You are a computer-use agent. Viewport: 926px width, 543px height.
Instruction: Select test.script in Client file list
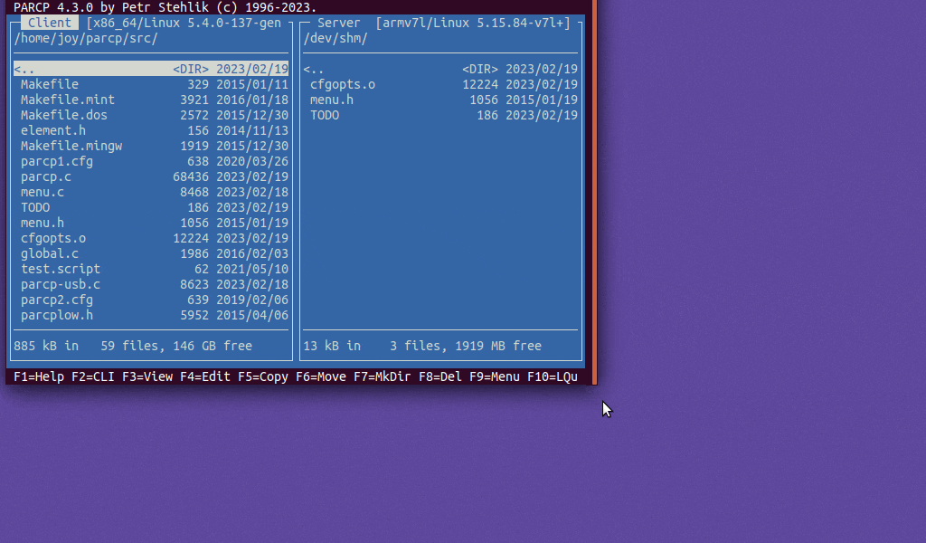click(61, 269)
